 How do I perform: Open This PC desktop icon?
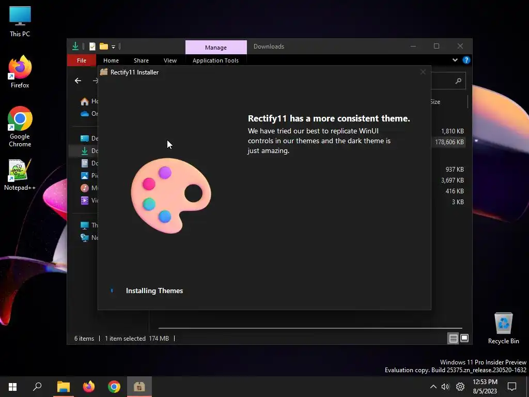[20, 21]
